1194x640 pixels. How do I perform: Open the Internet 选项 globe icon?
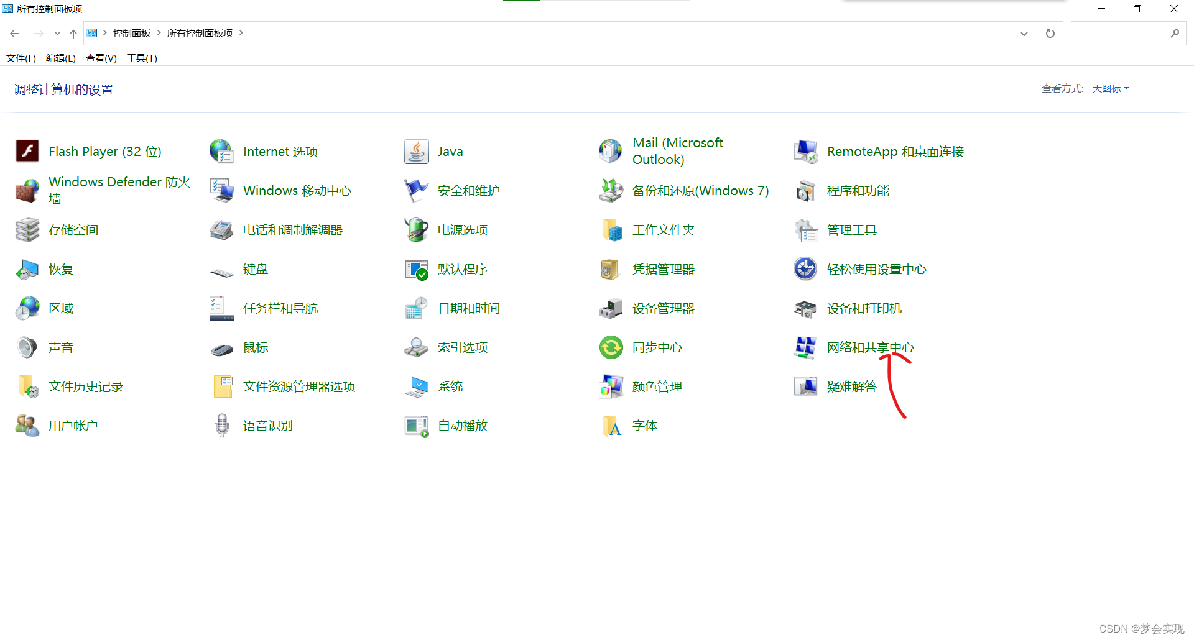[x=222, y=151]
